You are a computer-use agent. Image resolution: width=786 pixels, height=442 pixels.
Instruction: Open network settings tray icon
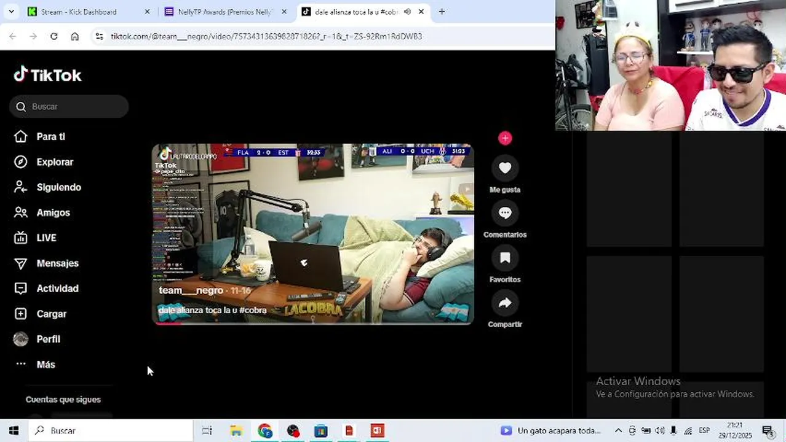[x=688, y=430]
